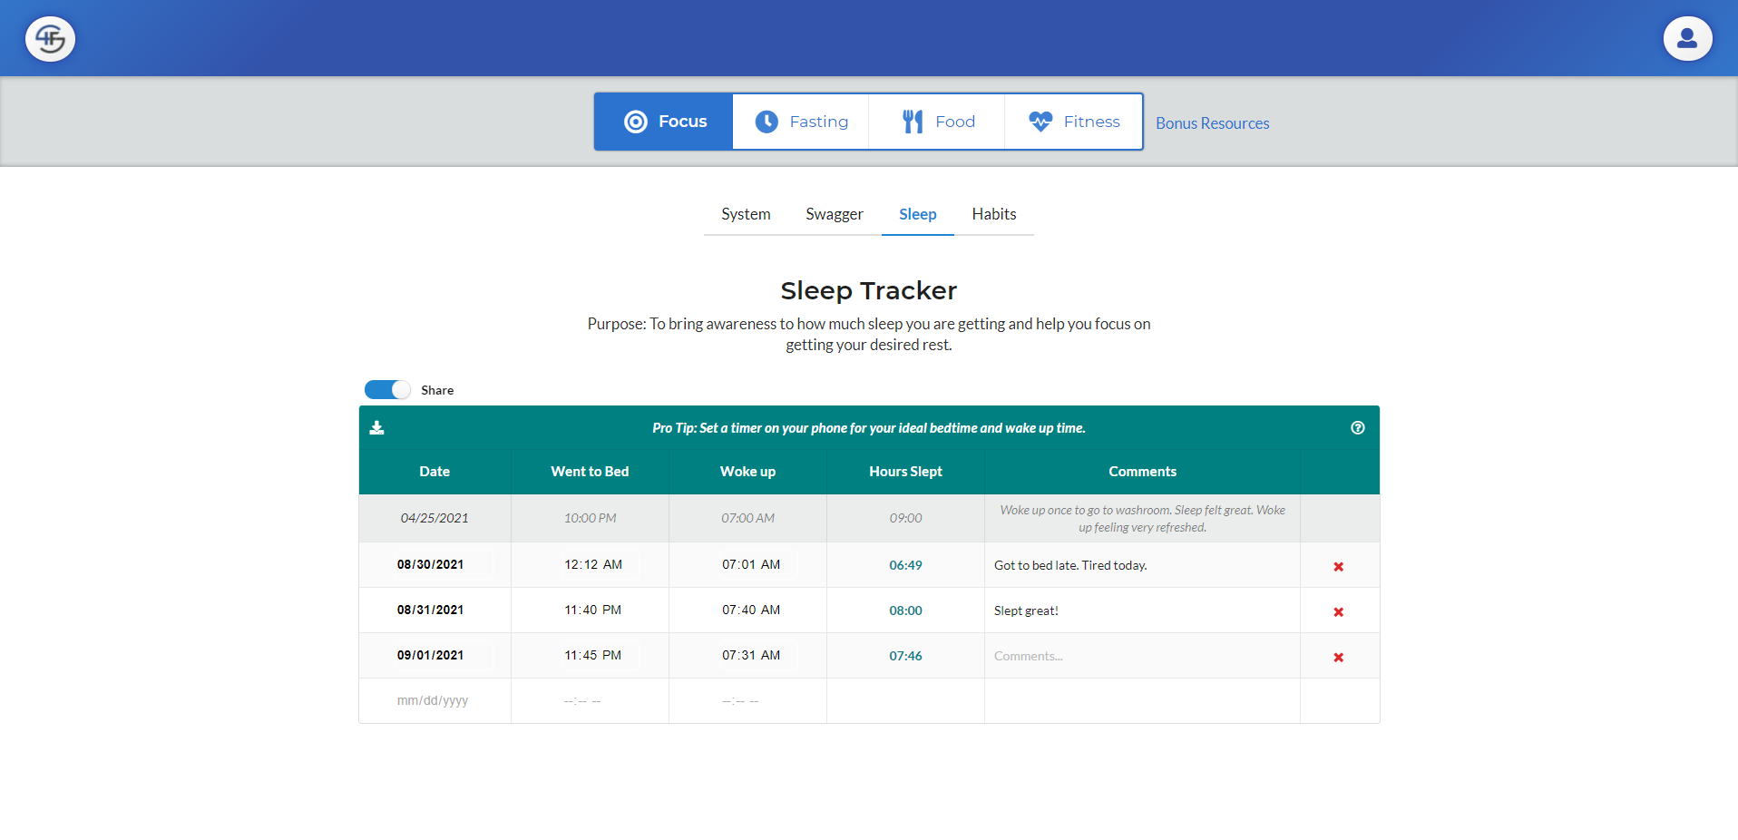The height and width of the screenshot is (840, 1738).
Task: Switch to the Habits tab
Action: pos(993,214)
